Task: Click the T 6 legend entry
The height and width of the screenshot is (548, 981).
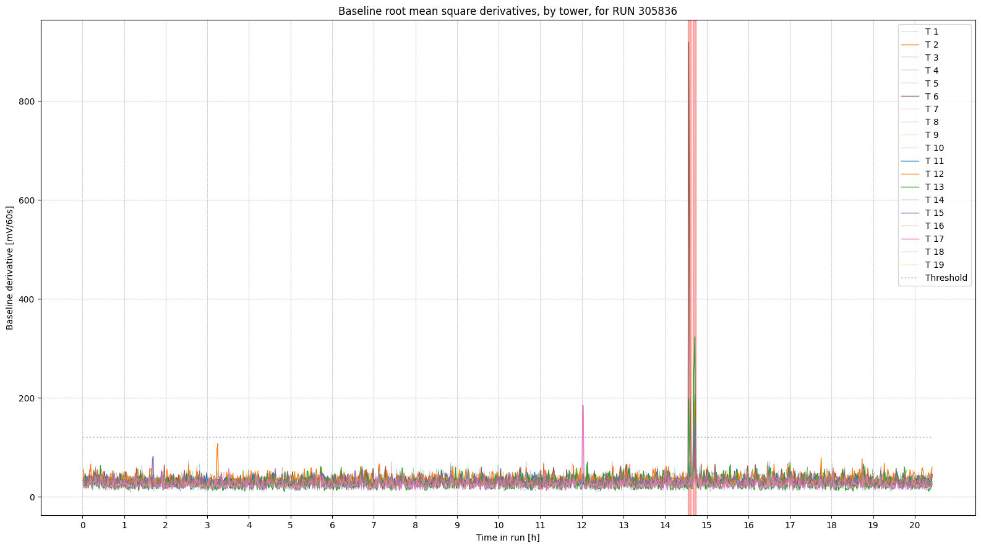Action: [931, 96]
